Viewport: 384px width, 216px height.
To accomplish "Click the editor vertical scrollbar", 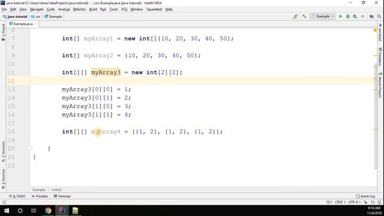I will pos(376,116).
